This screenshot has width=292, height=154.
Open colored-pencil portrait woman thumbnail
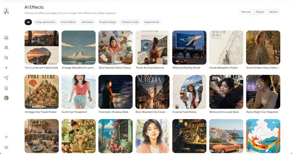click(152, 136)
